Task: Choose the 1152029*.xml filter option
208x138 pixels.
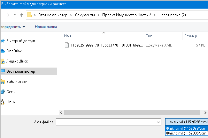Action: coord(187,128)
